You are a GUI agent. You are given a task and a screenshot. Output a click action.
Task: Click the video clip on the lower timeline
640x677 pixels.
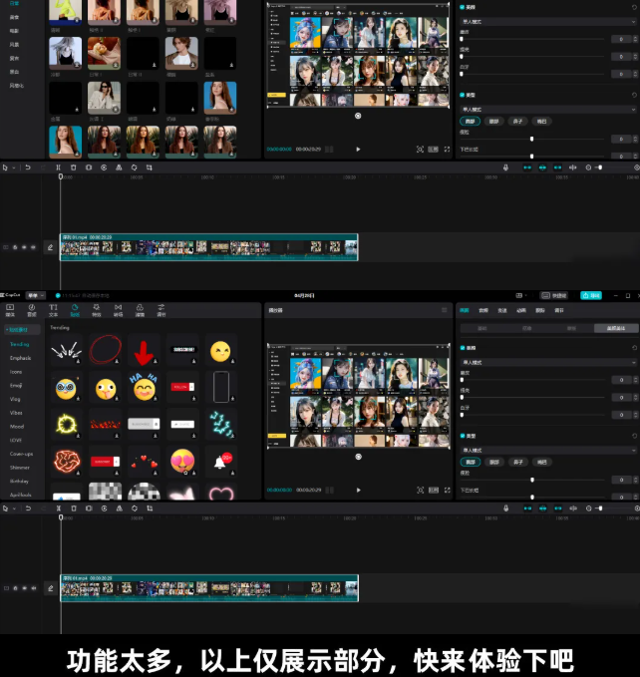(x=208, y=588)
